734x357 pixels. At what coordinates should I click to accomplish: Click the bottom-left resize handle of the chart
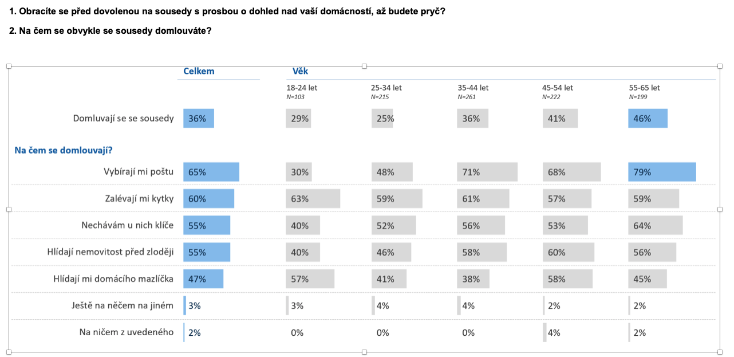point(9,352)
